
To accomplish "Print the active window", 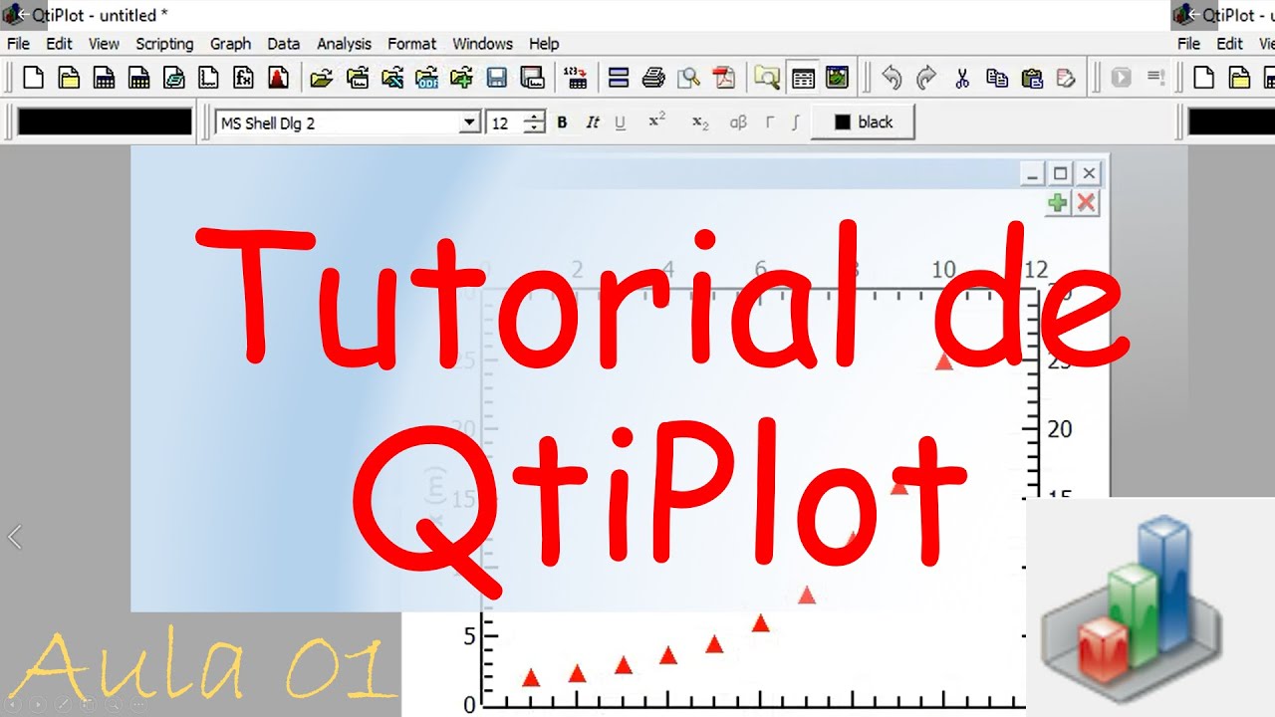I will point(653,78).
